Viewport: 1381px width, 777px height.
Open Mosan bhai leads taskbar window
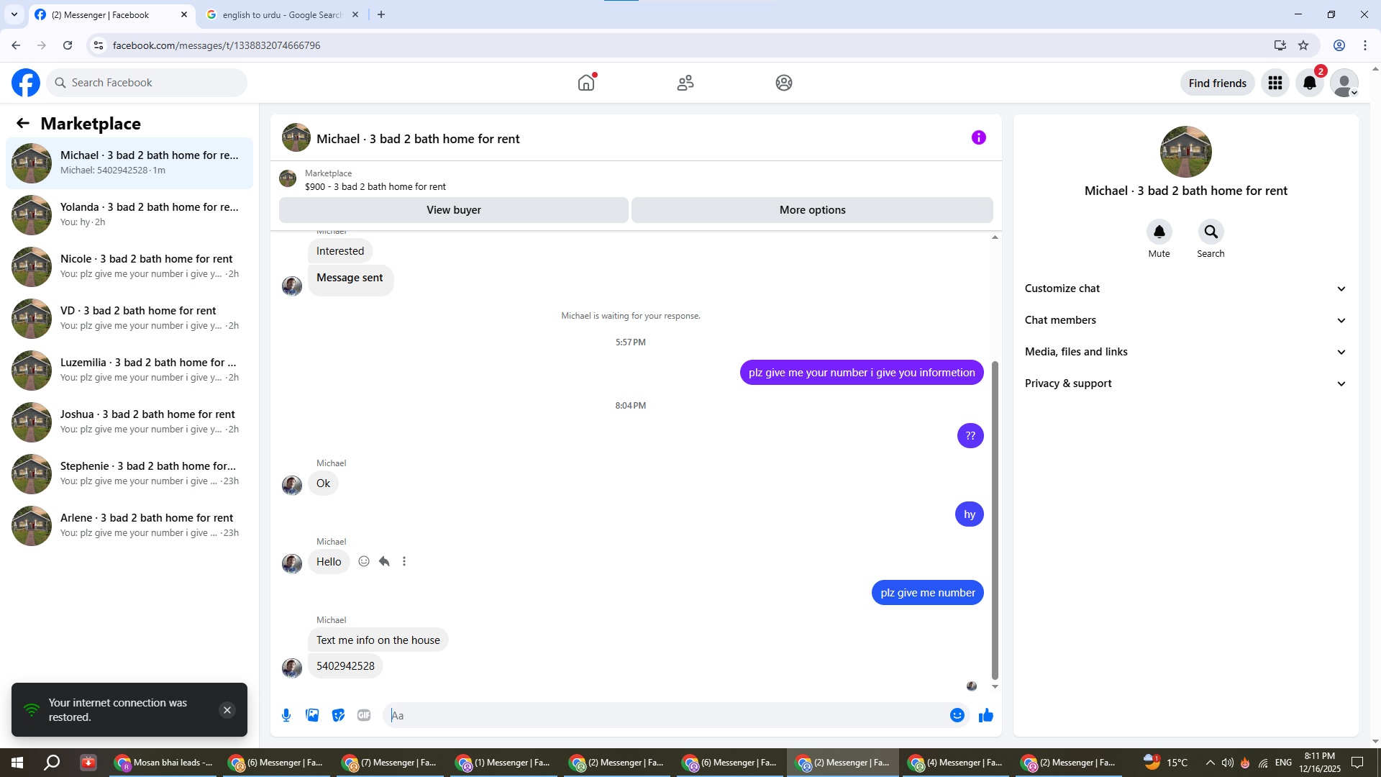pyautogui.click(x=165, y=763)
